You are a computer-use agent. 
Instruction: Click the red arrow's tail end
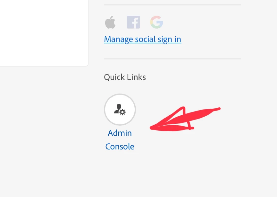(x=218, y=109)
